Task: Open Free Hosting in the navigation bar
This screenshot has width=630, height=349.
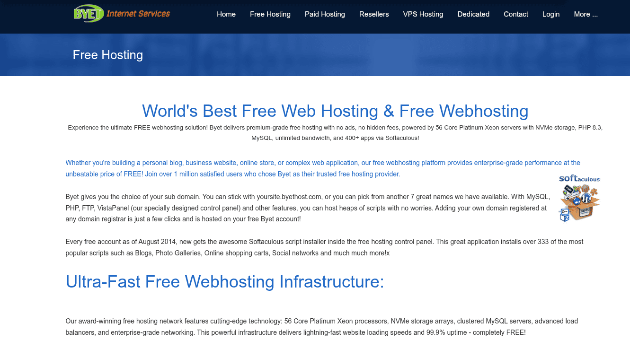Action: (x=270, y=14)
